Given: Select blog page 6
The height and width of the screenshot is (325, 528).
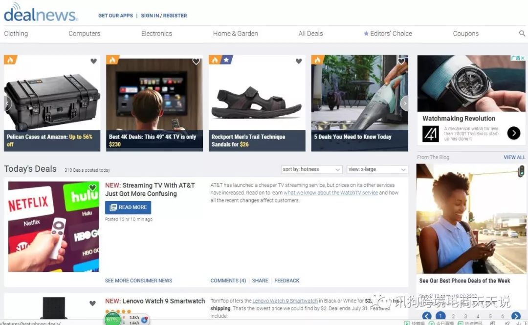Looking at the screenshot, I should tap(503, 316).
